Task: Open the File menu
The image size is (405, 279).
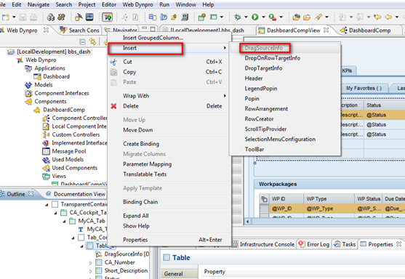Action: coord(3,4)
